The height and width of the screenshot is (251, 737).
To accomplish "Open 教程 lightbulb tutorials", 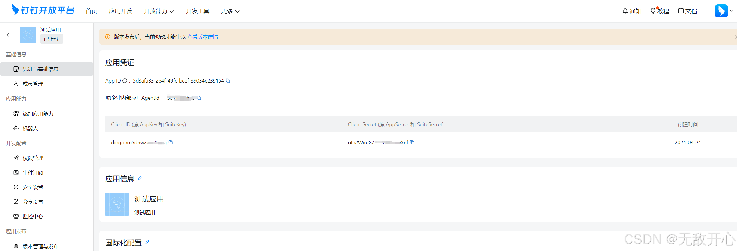I will click(660, 11).
